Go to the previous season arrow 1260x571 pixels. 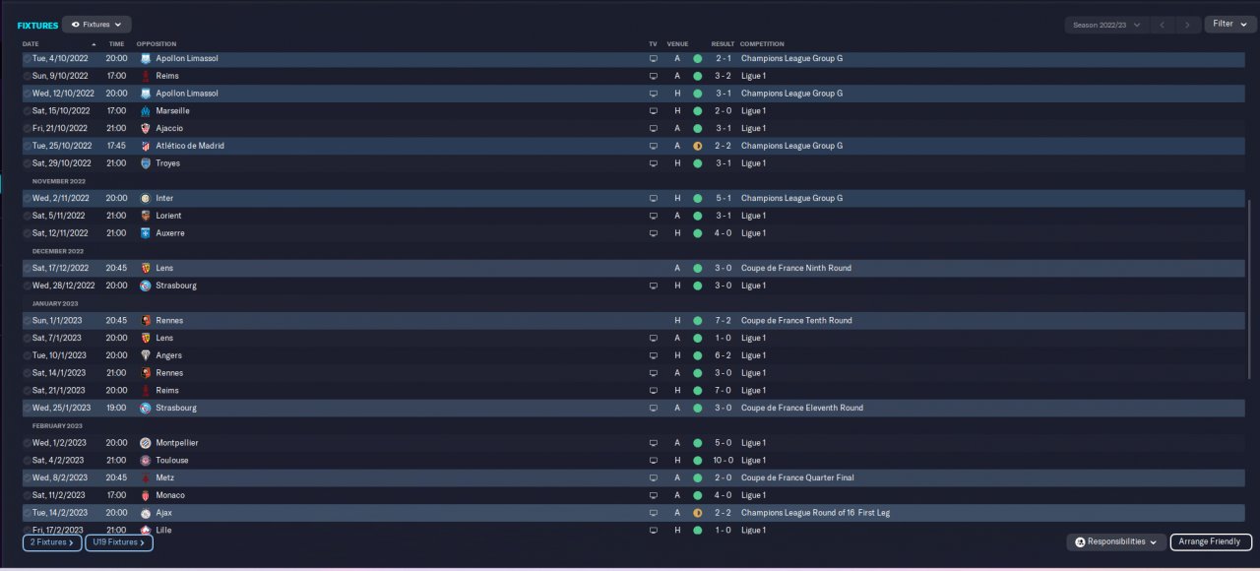coord(1163,25)
